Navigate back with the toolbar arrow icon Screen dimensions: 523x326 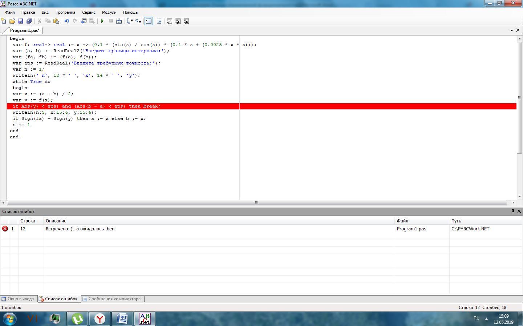click(x=84, y=21)
